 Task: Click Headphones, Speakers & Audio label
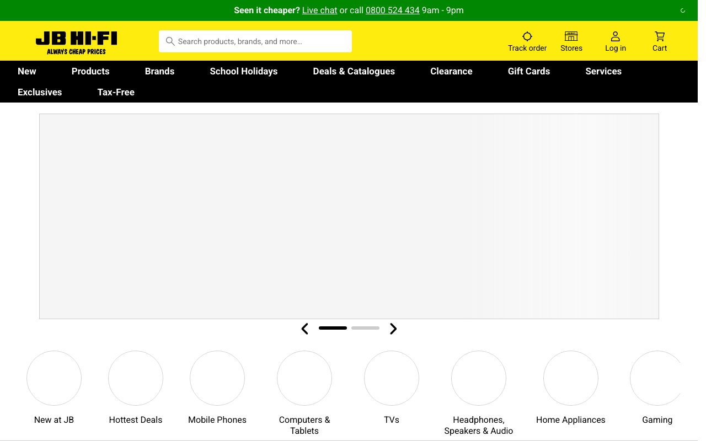(x=479, y=425)
